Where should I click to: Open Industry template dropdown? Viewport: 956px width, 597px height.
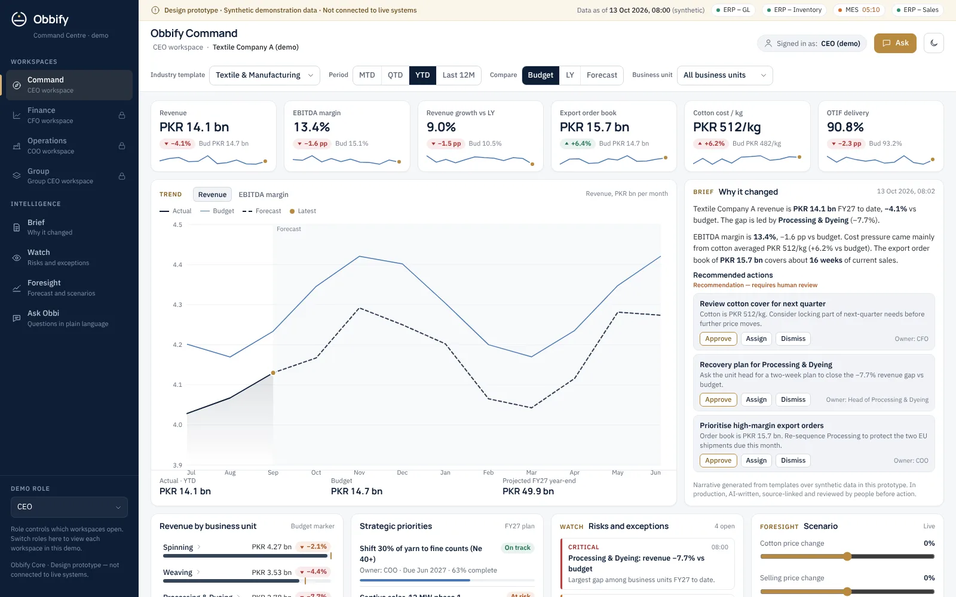click(x=265, y=75)
